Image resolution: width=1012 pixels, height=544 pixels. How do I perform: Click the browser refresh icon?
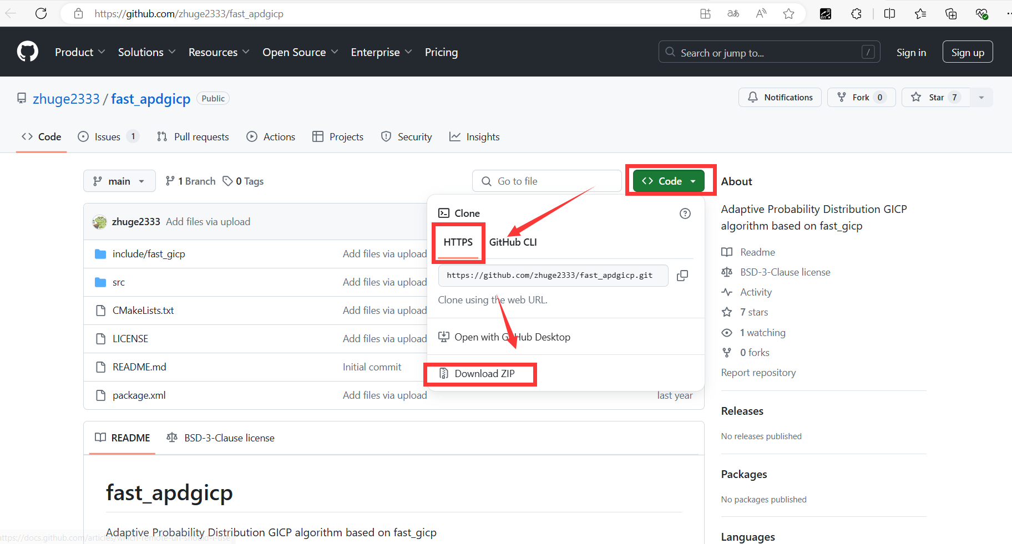[41, 13]
